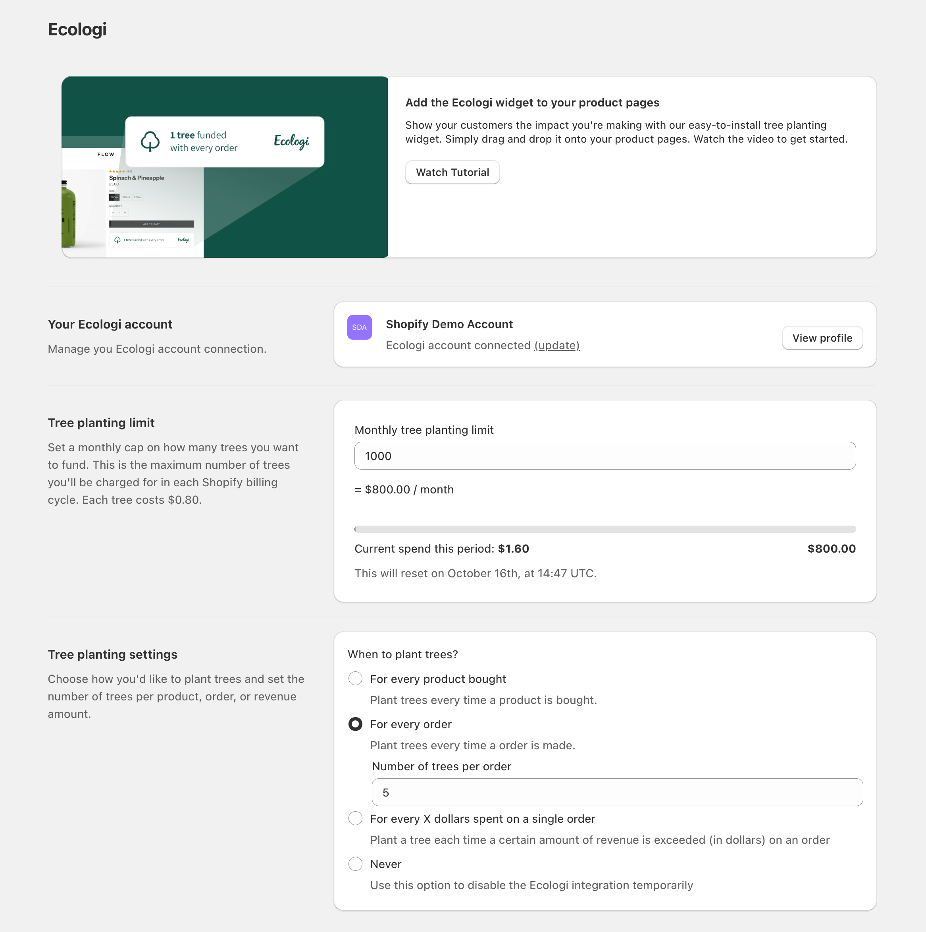Click the Watch Tutorial button
Screen dimensions: 926x932
tap(452, 172)
